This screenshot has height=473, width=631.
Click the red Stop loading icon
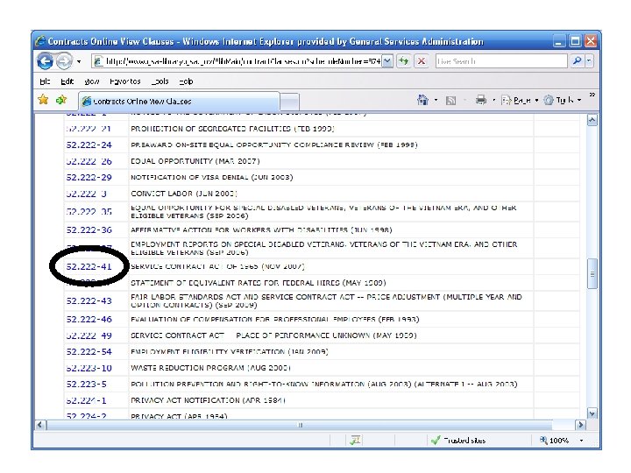pyautogui.click(x=422, y=61)
